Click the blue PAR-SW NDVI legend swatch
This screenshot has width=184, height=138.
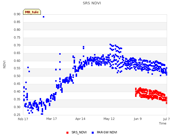click(x=93, y=133)
